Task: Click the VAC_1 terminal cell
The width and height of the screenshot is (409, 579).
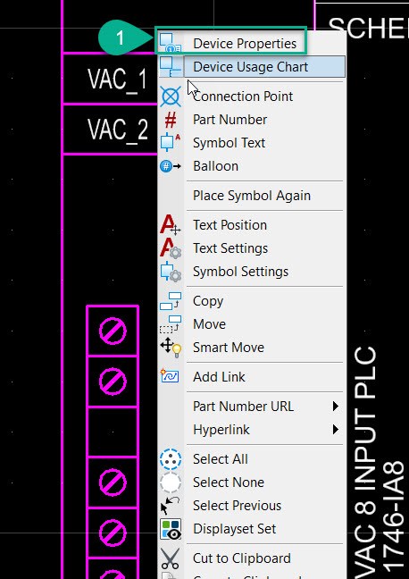Action: tap(111, 79)
